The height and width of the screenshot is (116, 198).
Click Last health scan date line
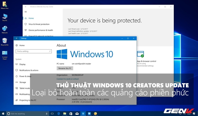pos(78,34)
